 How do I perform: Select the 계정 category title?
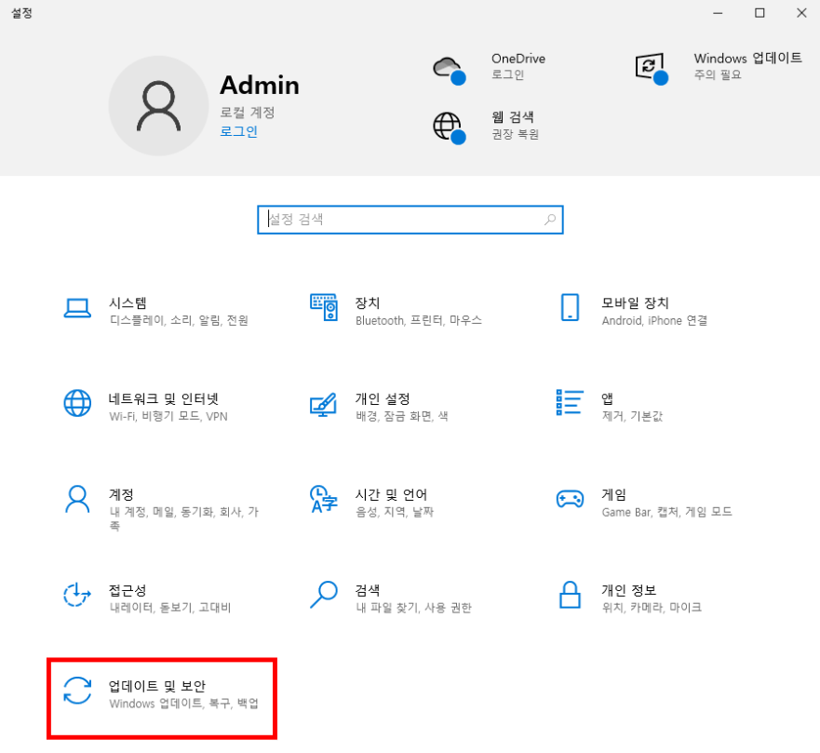[x=121, y=494]
